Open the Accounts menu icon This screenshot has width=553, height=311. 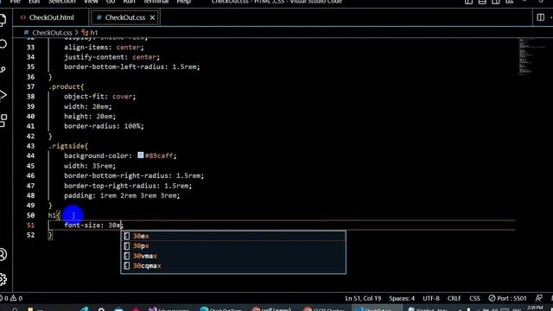(3, 254)
